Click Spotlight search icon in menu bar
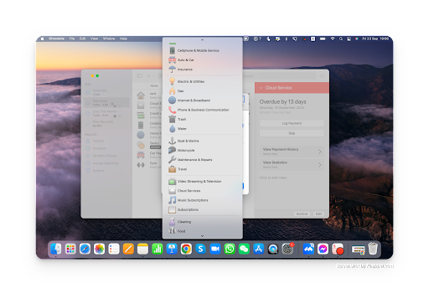Screen dimensions: 429x304 click(341, 39)
